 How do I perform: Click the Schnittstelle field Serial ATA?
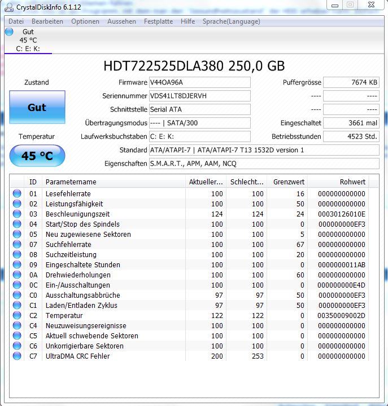[x=200, y=109]
